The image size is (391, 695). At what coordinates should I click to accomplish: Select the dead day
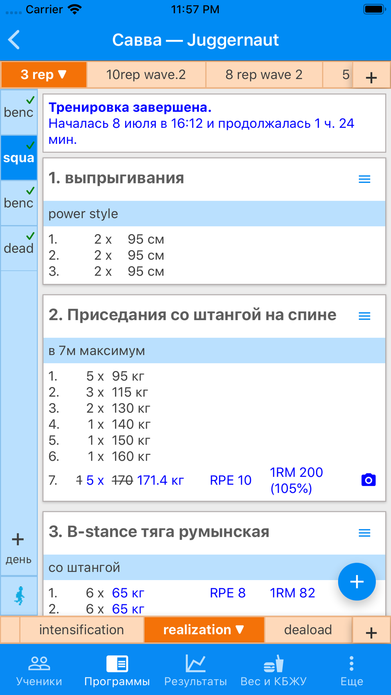[x=19, y=248]
